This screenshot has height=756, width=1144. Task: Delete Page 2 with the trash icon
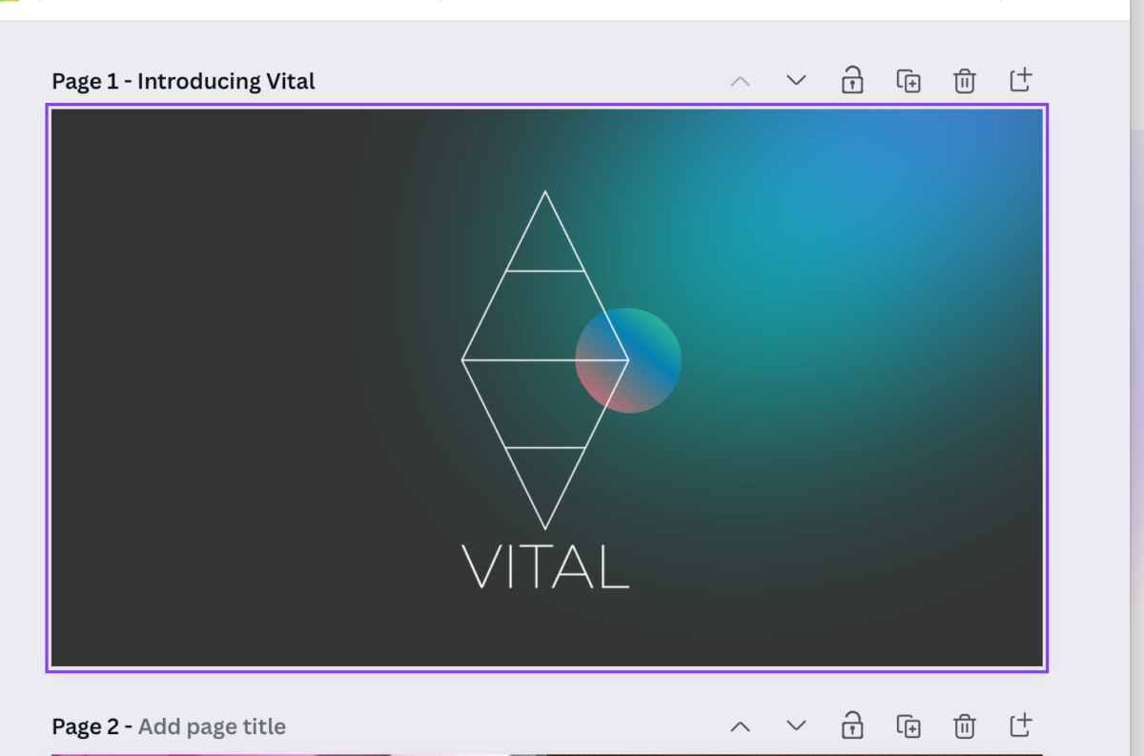pos(965,726)
